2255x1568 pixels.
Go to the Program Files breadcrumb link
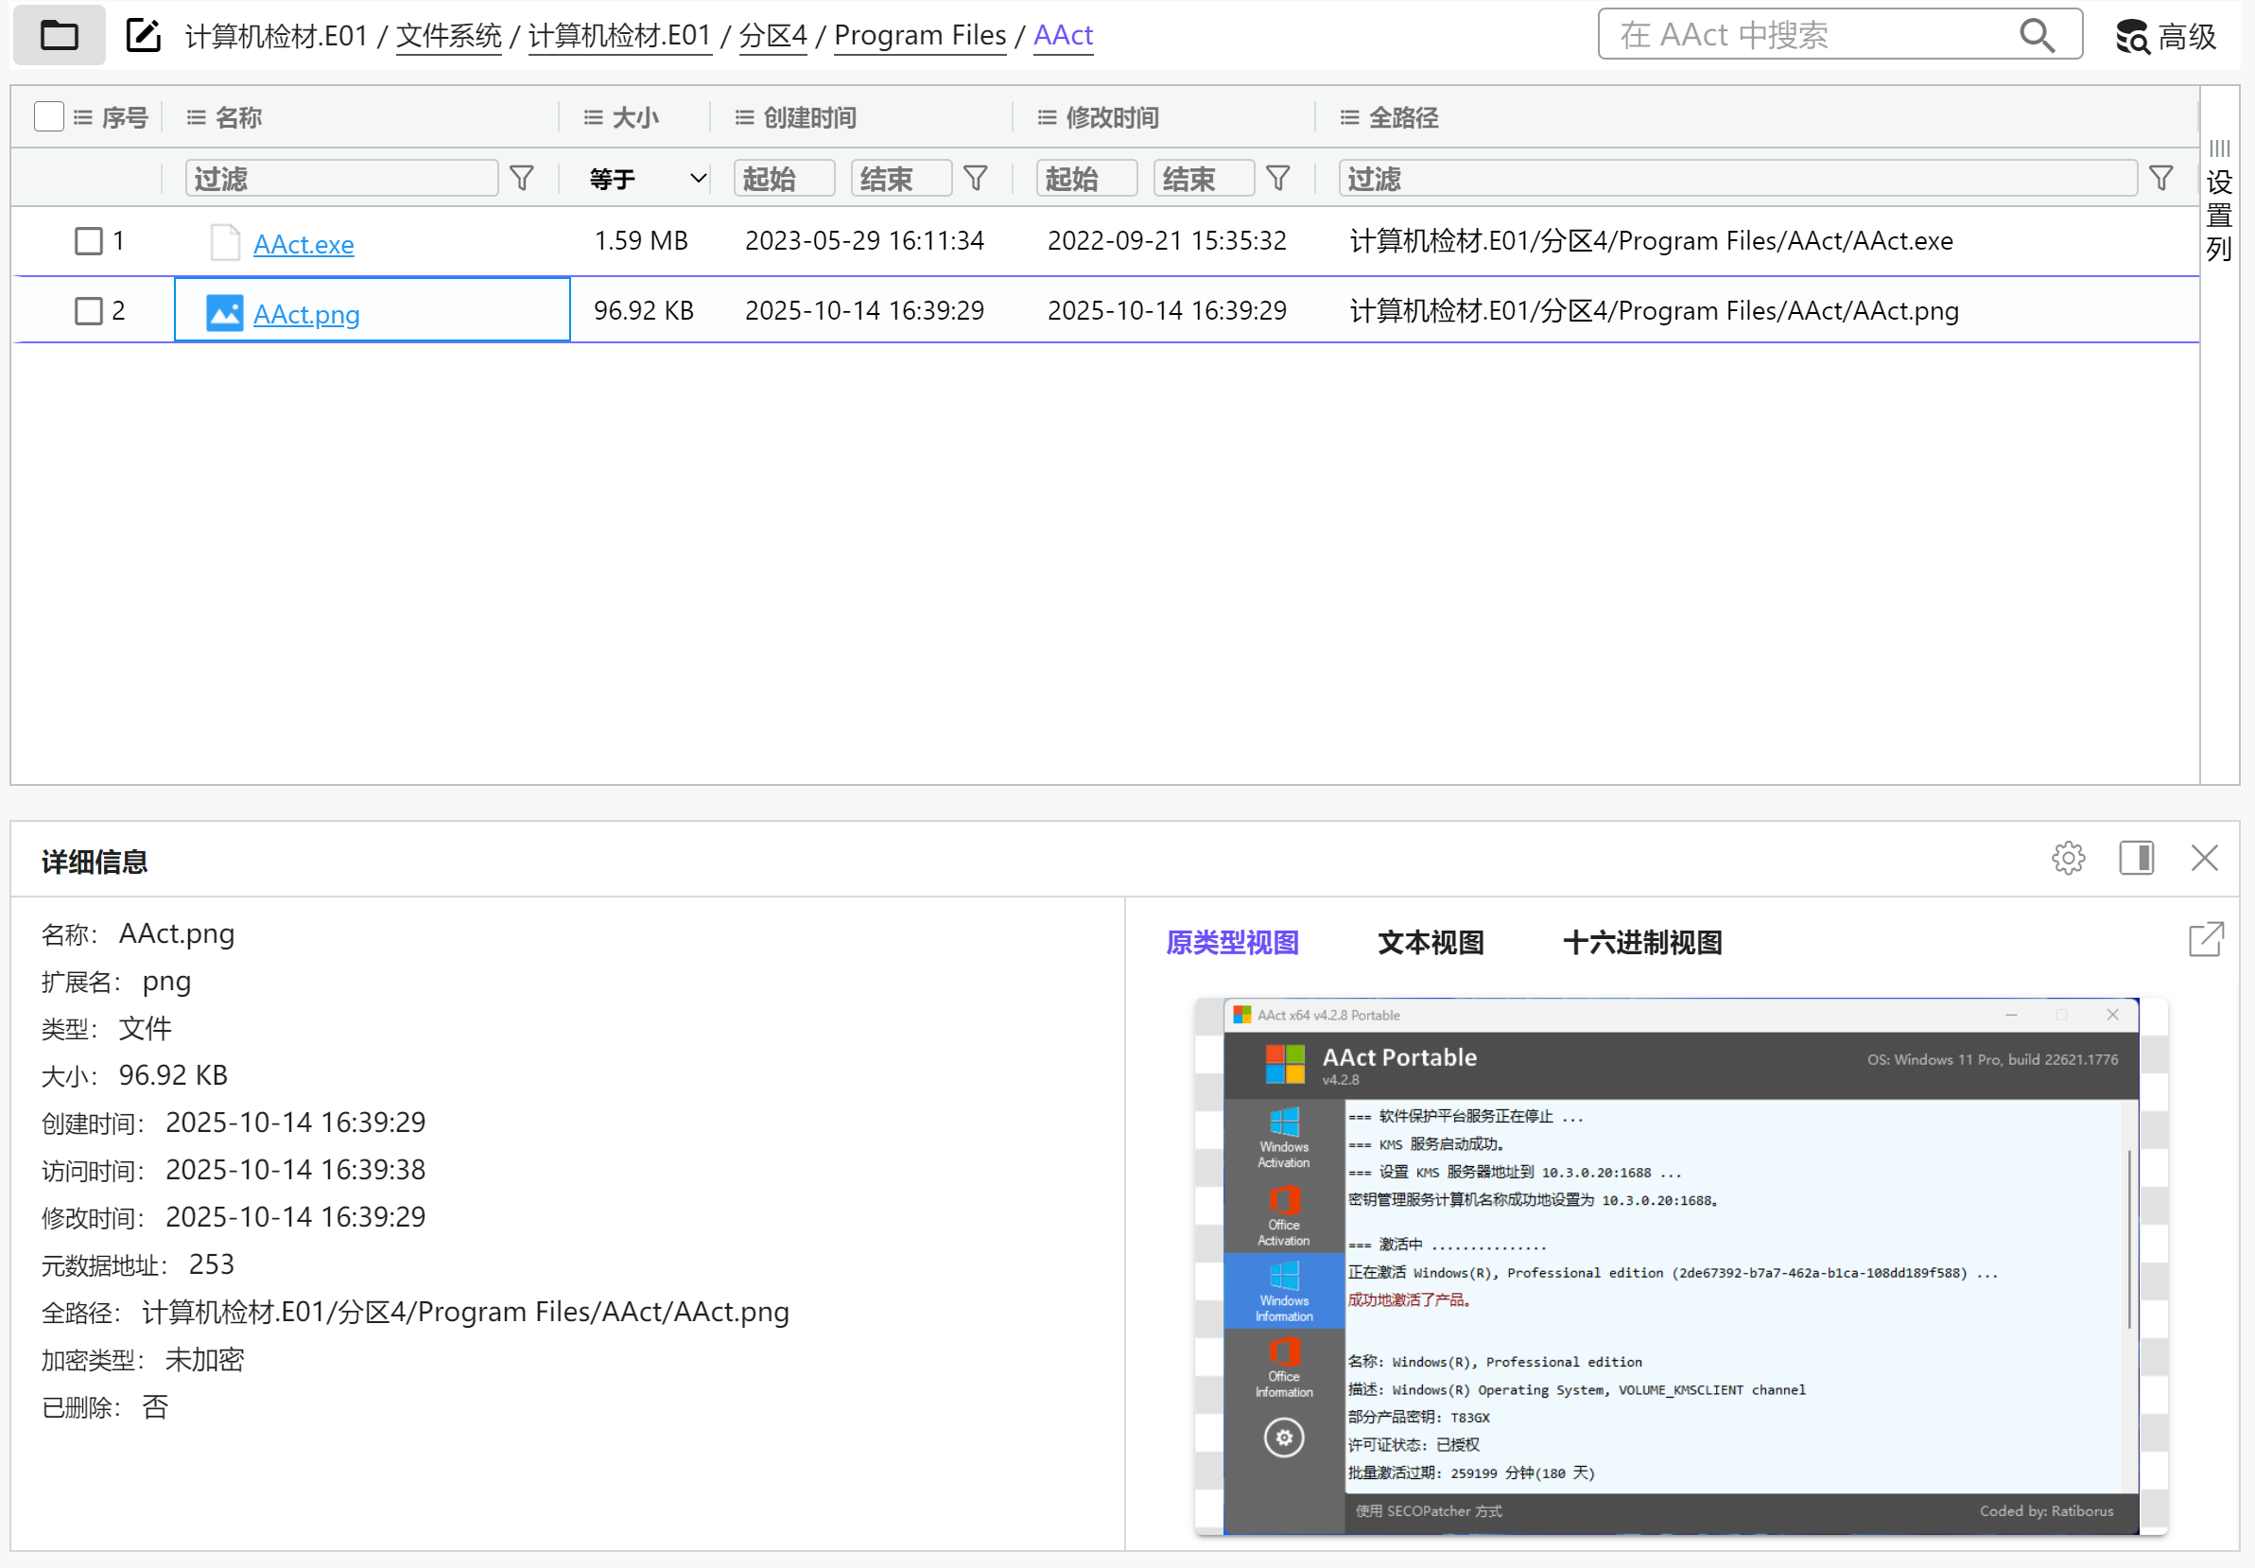click(919, 35)
